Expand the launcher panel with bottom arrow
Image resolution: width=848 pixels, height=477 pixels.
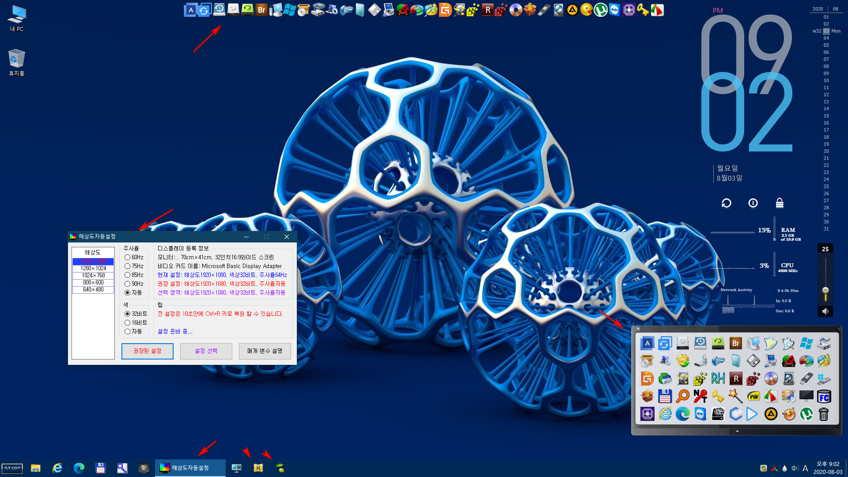(737, 432)
